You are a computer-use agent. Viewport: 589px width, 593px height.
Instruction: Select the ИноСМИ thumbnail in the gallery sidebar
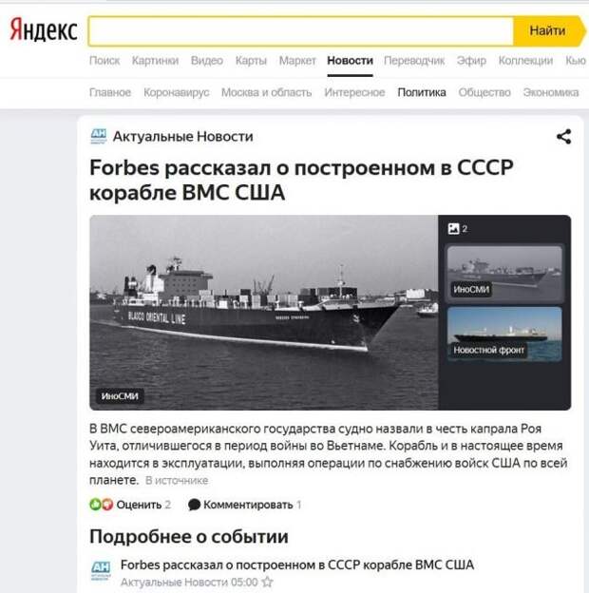pyautogui.click(x=504, y=274)
